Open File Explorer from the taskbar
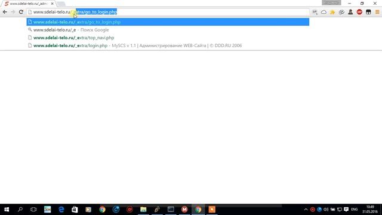 coord(143,210)
